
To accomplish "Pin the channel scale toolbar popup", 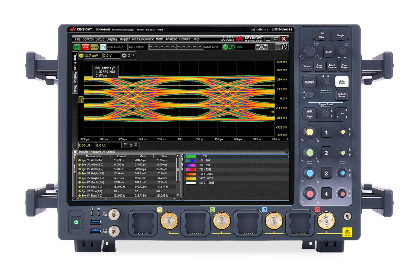I will pyautogui.click(x=133, y=56).
